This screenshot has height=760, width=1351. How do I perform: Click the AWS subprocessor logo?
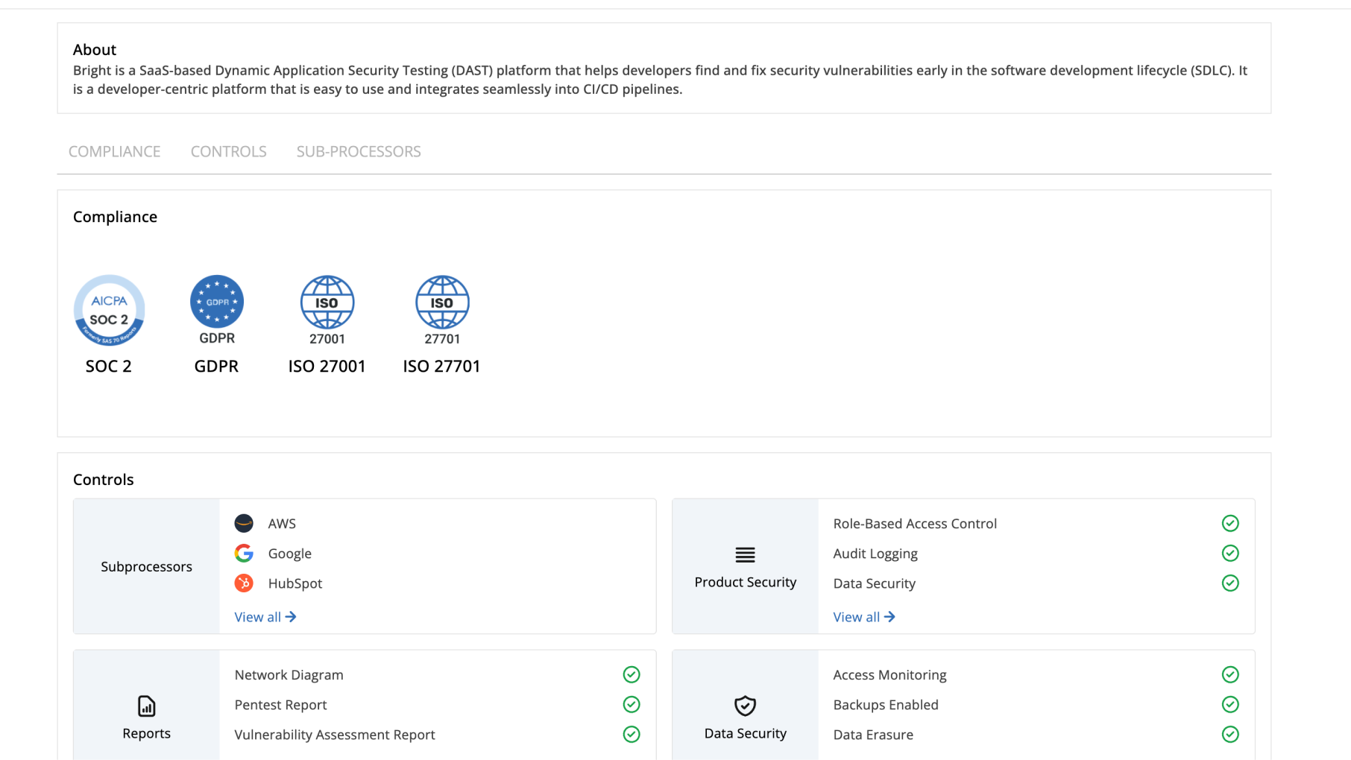click(x=244, y=523)
